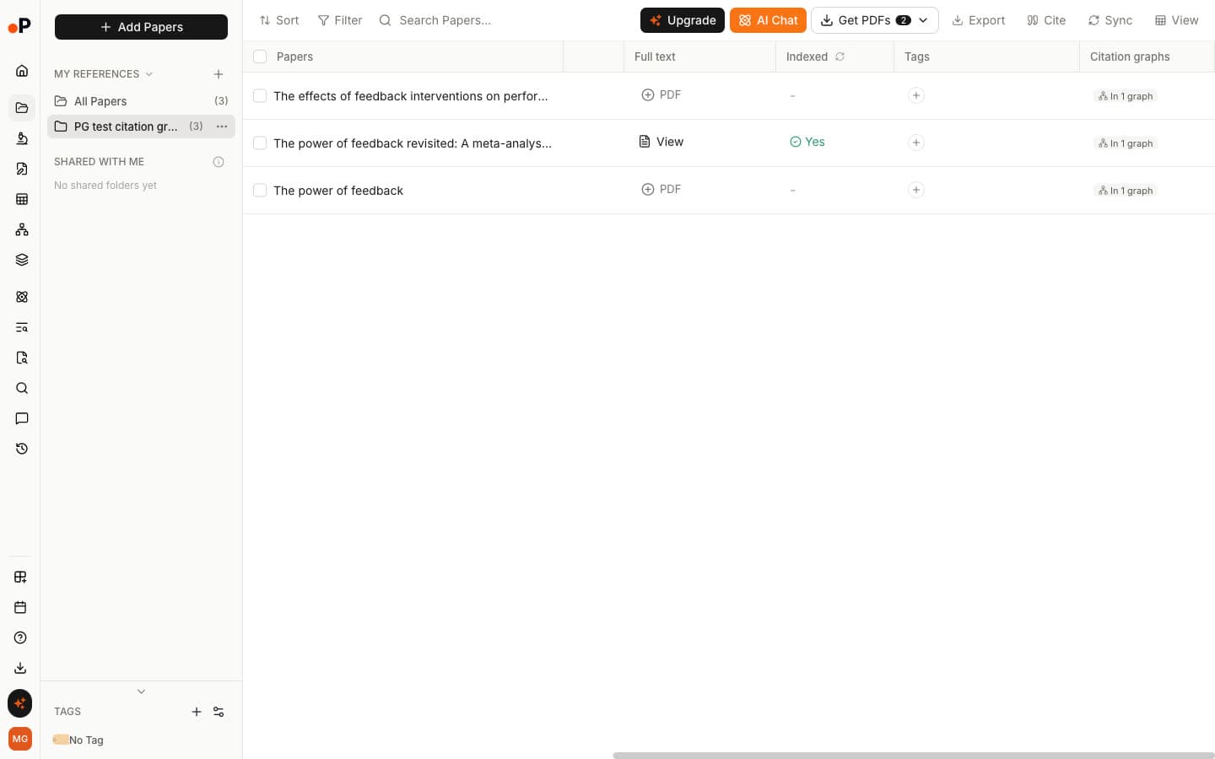Open the paper titled The power of feedback
Screen dimensions: 1215x759
338,191
